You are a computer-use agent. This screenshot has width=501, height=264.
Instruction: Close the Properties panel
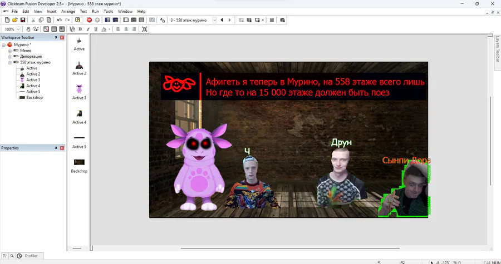coord(62,148)
